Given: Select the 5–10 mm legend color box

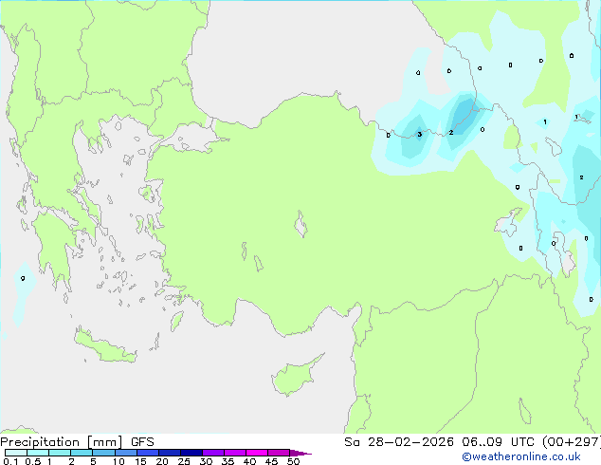Looking at the screenshot, I should click(x=103, y=453).
